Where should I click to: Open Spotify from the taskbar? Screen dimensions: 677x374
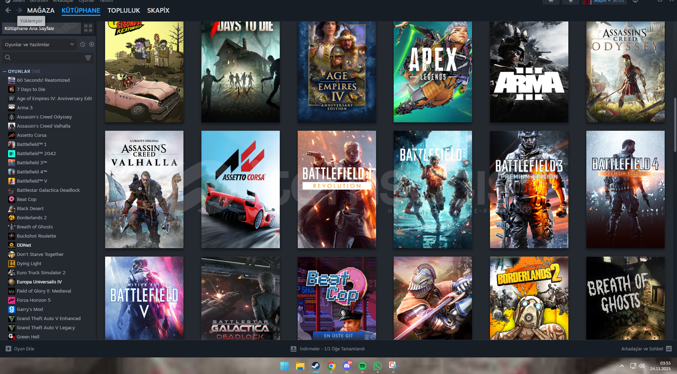coord(362,366)
